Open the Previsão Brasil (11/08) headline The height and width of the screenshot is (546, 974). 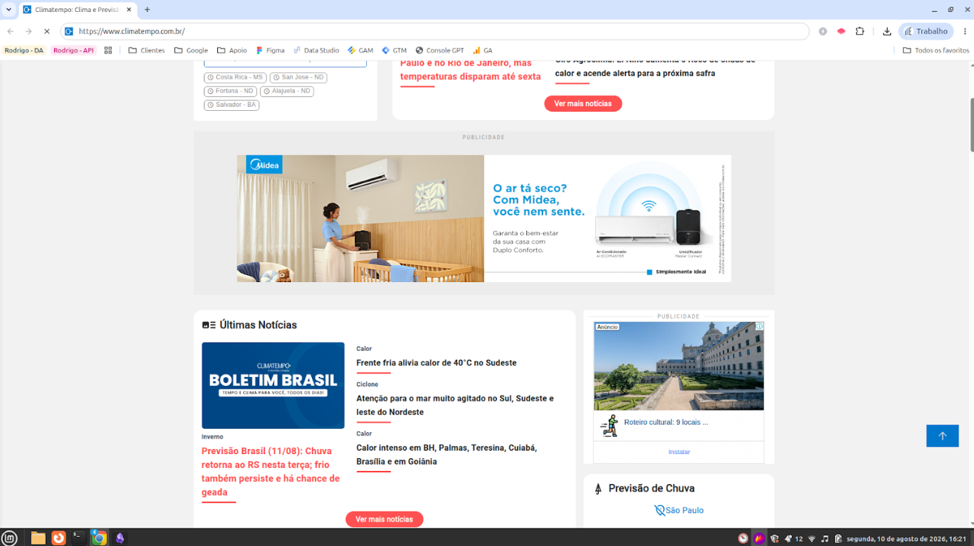(271, 472)
